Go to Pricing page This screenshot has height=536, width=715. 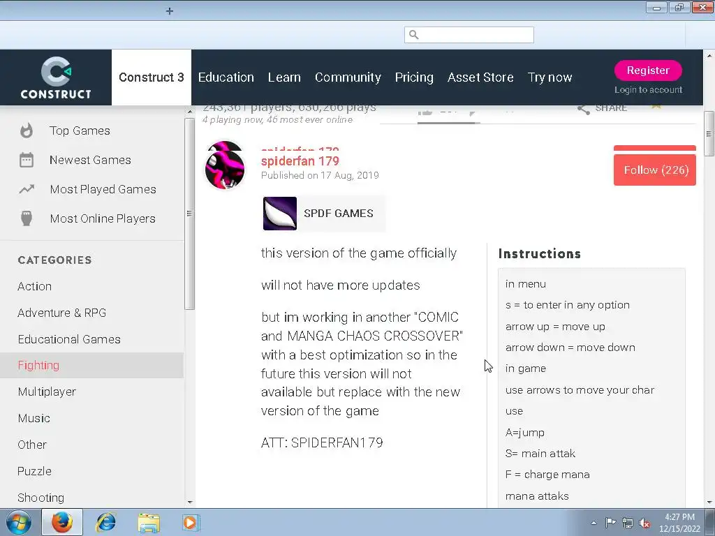pos(414,77)
